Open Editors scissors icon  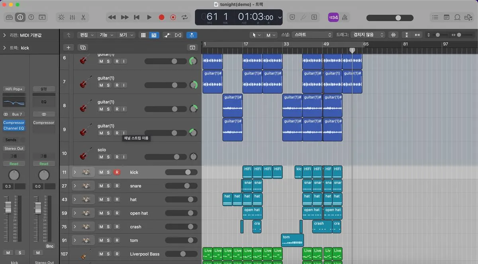(x=83, y=17)
